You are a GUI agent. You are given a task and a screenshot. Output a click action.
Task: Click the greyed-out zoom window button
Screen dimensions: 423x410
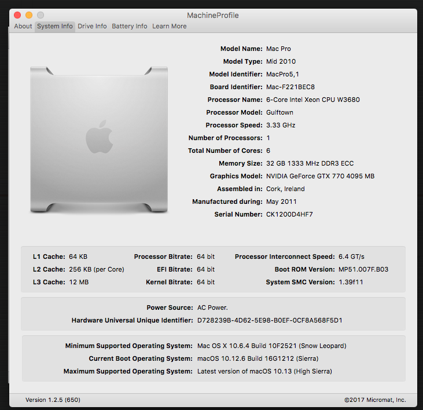pos(41,15)
